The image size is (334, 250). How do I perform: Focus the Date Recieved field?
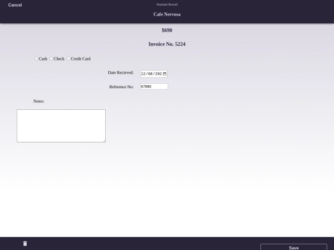(x=154, y=74)
